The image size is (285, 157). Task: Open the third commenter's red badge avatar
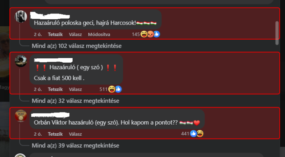point(21,116)
